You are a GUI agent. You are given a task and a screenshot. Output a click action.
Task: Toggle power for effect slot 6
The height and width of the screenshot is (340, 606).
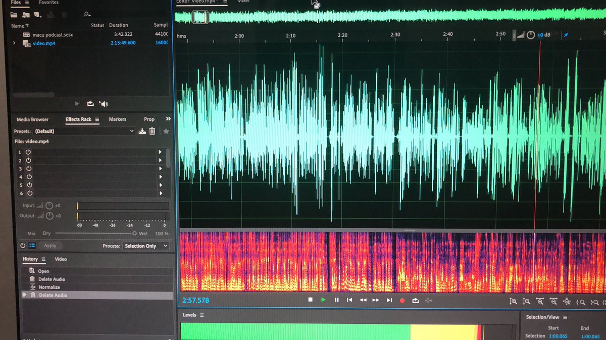point(29,193)
